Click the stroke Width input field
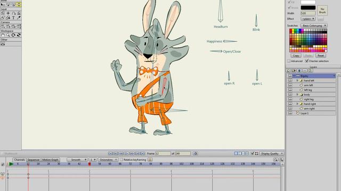The width and height of the screenshot is (341, 191). (x=308, y=13)
